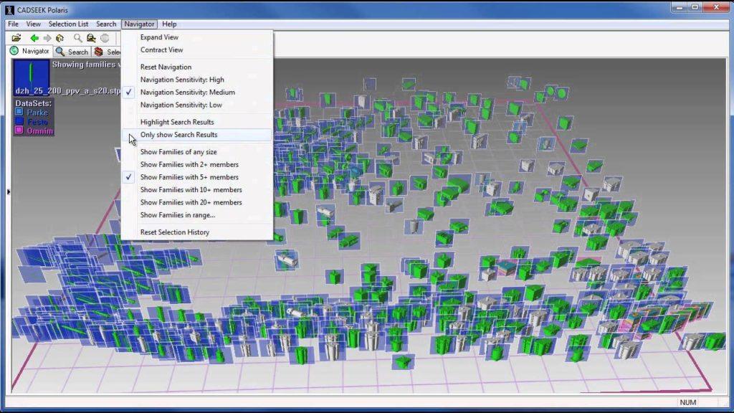This screenshot has width=734, height=413.
Task: Select Show Families of any size
Action: pyautogui.click(x=197, y=152)
